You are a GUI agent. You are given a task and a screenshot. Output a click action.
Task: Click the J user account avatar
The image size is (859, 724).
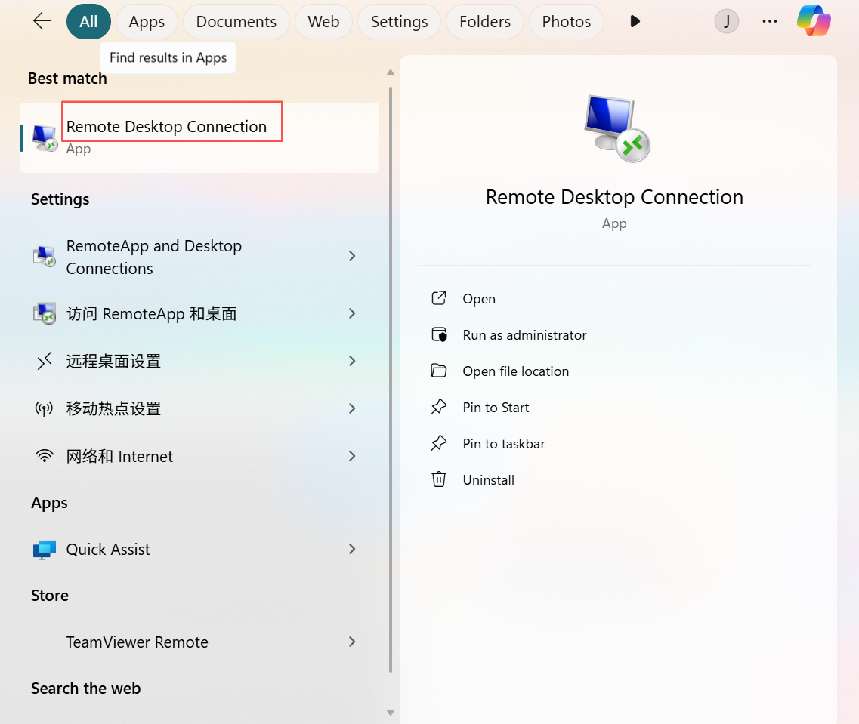point(727,21)
